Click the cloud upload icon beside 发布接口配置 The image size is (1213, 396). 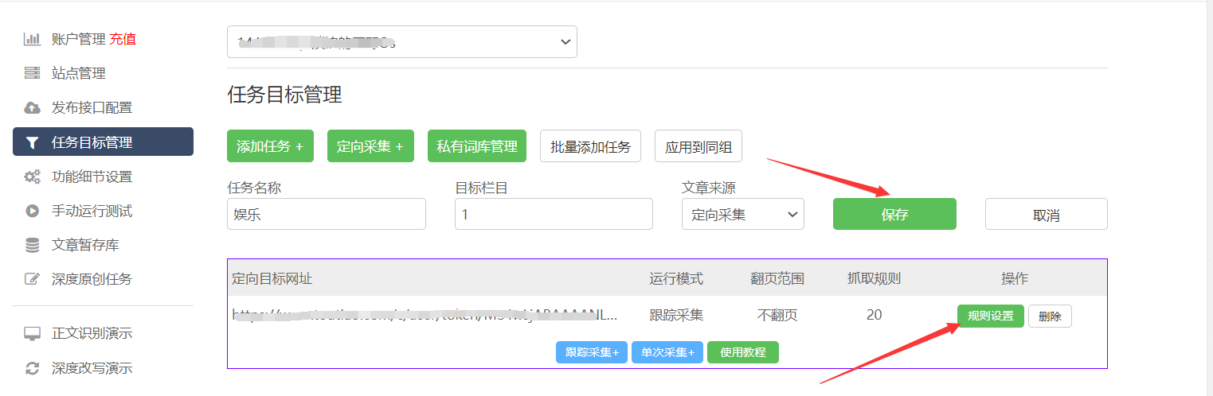click(x=32, y=108)
